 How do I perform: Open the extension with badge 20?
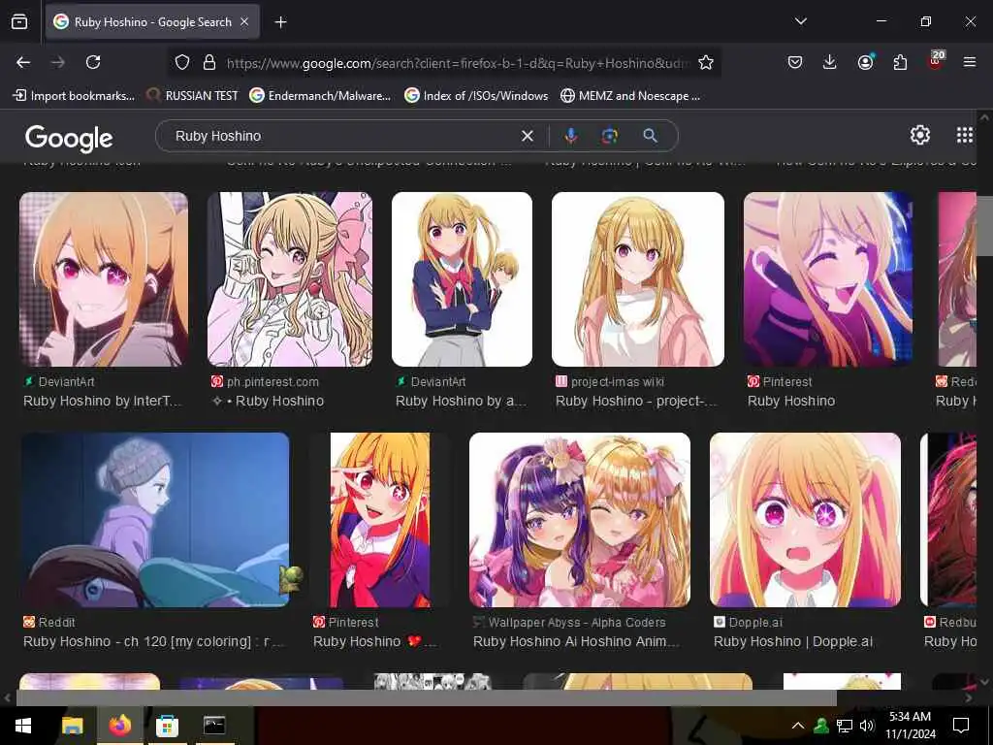(x=936, y=61)
